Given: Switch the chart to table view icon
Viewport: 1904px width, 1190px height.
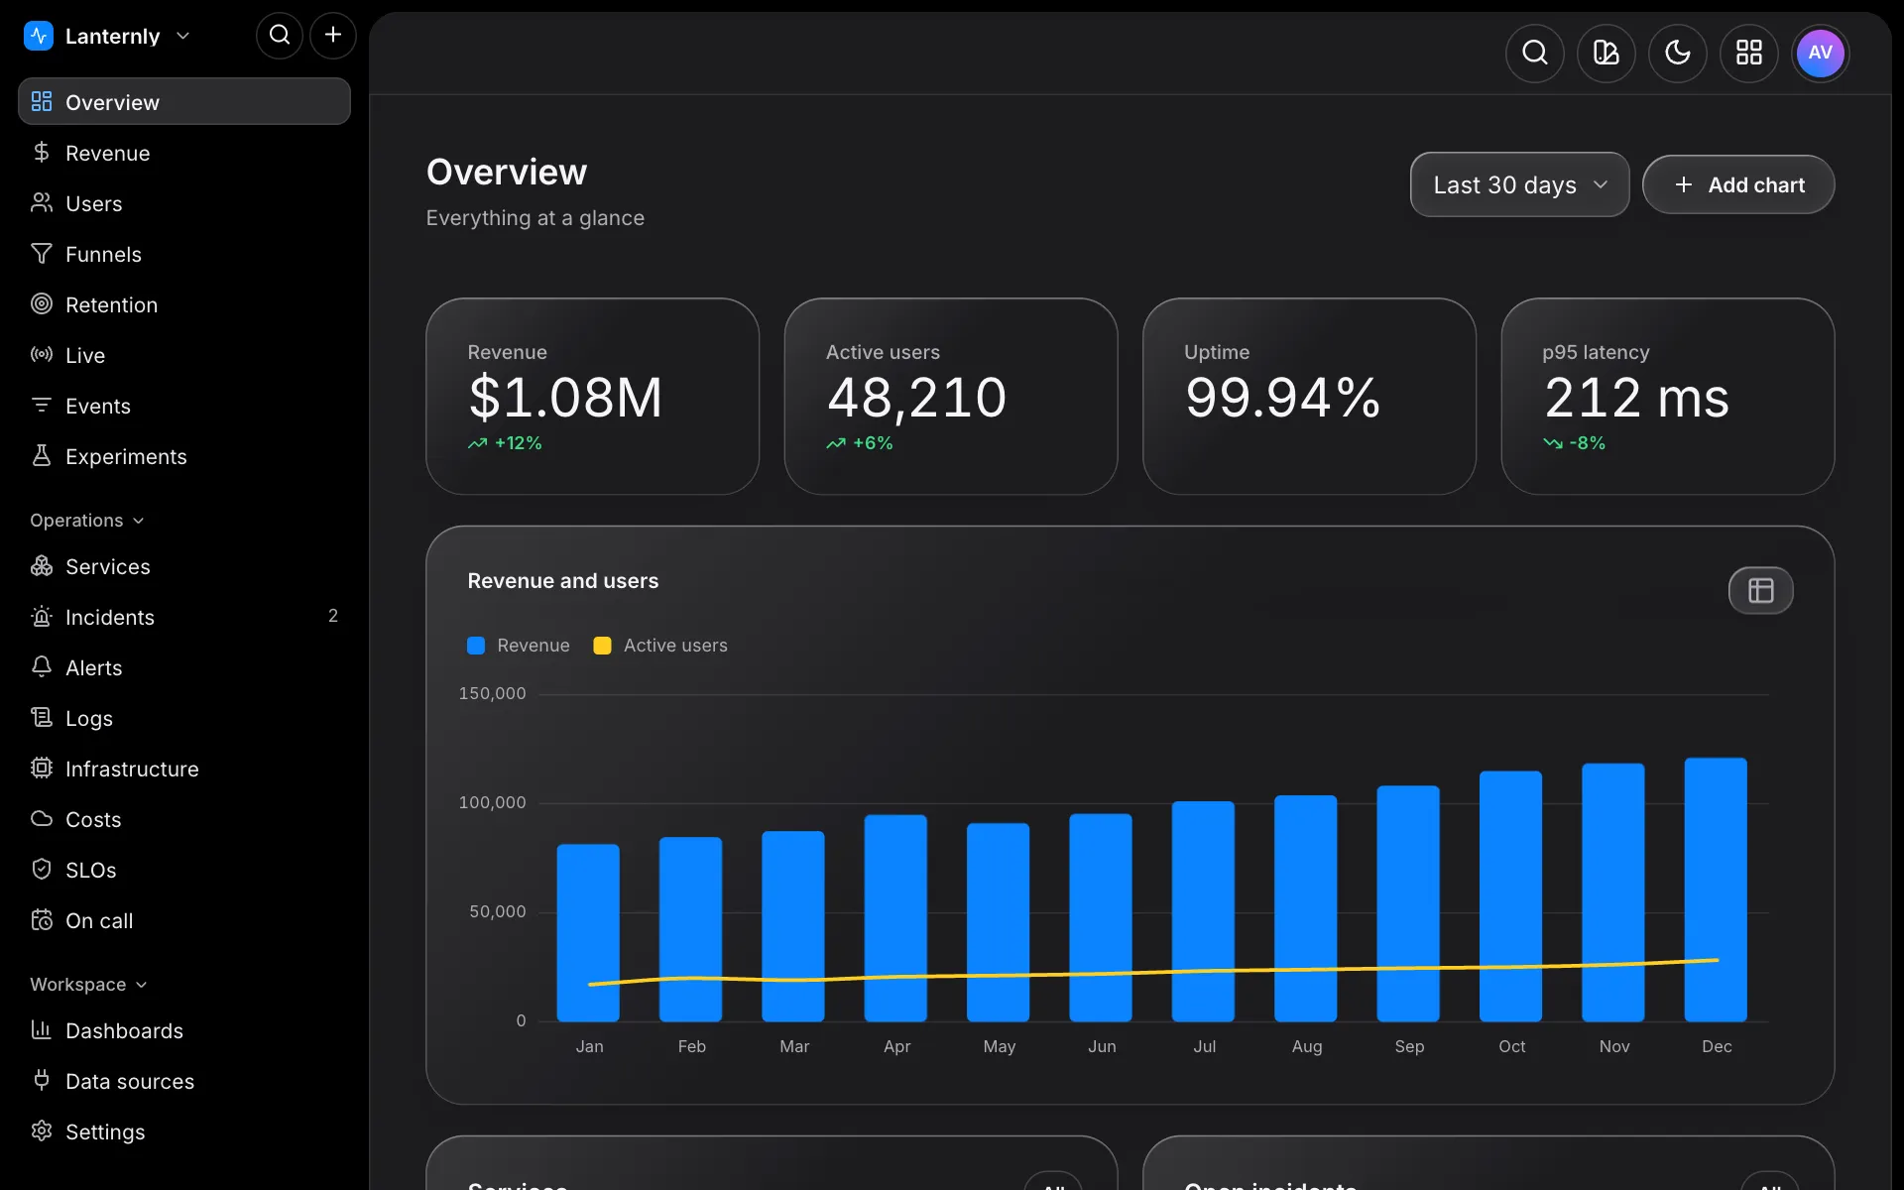Looking at the screenshot, I should 1761,590.
